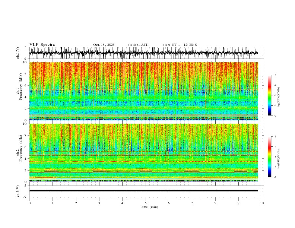295x228 pixels.
Task: Click the 'start UT = 12:30:0' text
Action: click(180, 45)
